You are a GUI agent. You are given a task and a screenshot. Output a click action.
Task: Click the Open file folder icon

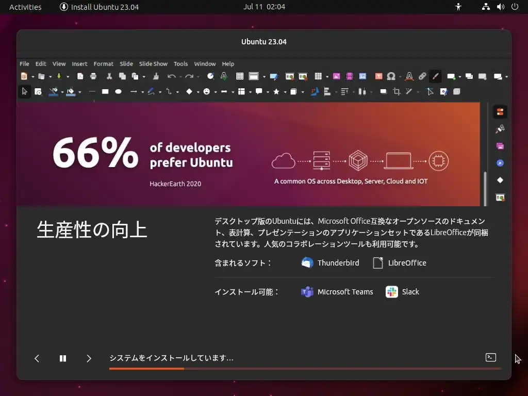[41, 76]
